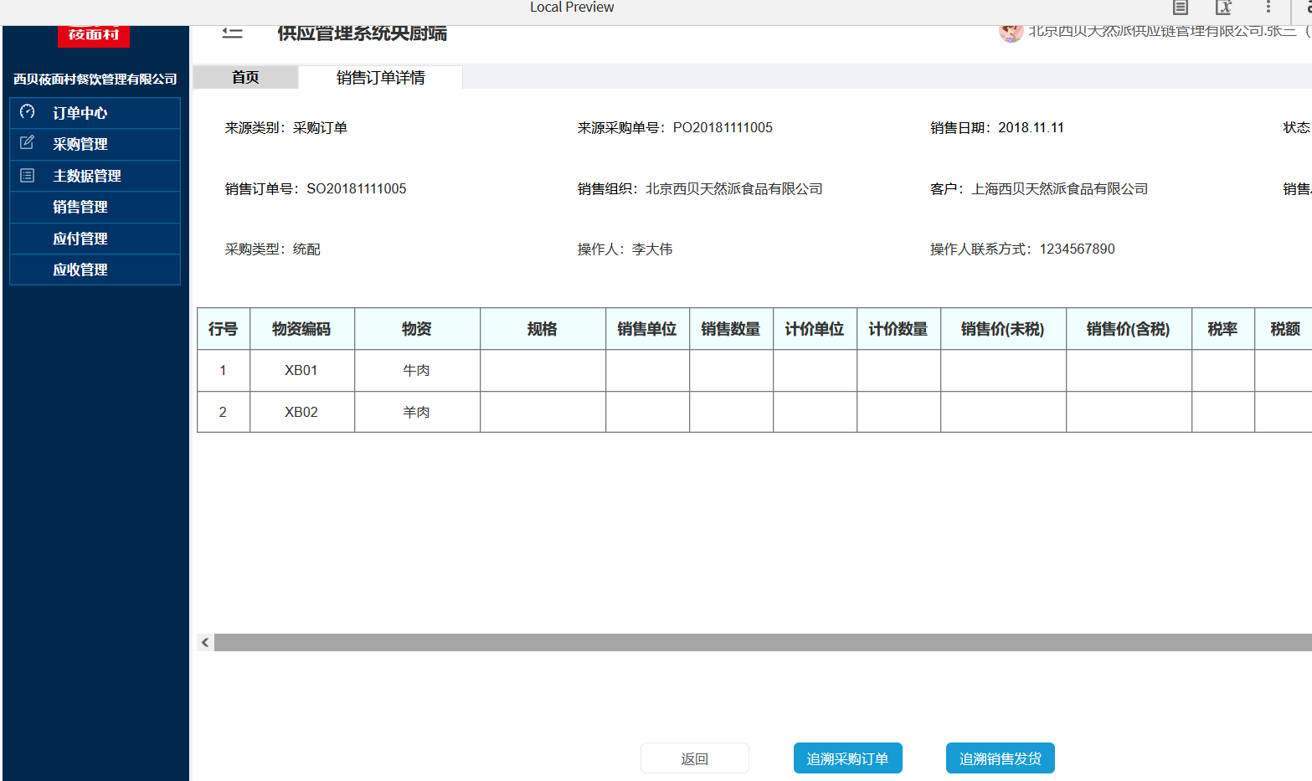The height and width of the screenshot is (781, 1312).
Task: Open the notes icon in the preview bar
Action: pos(1181,8)
